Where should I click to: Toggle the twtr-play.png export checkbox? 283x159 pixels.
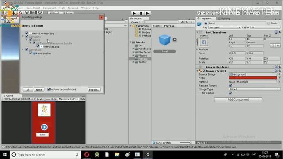[38, 46]
